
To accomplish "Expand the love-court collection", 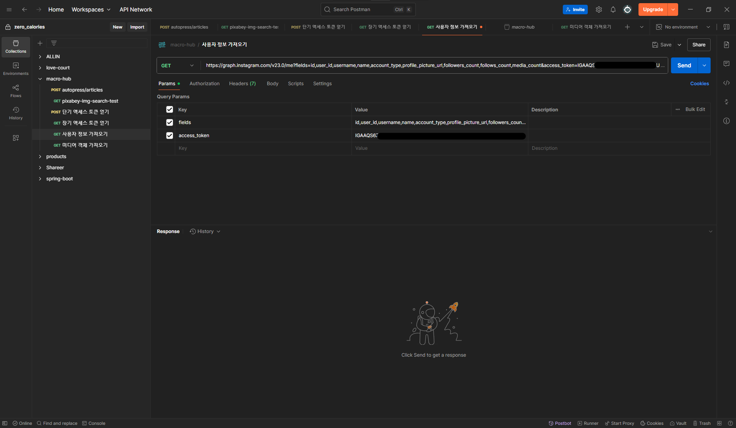I will (40, 68).
